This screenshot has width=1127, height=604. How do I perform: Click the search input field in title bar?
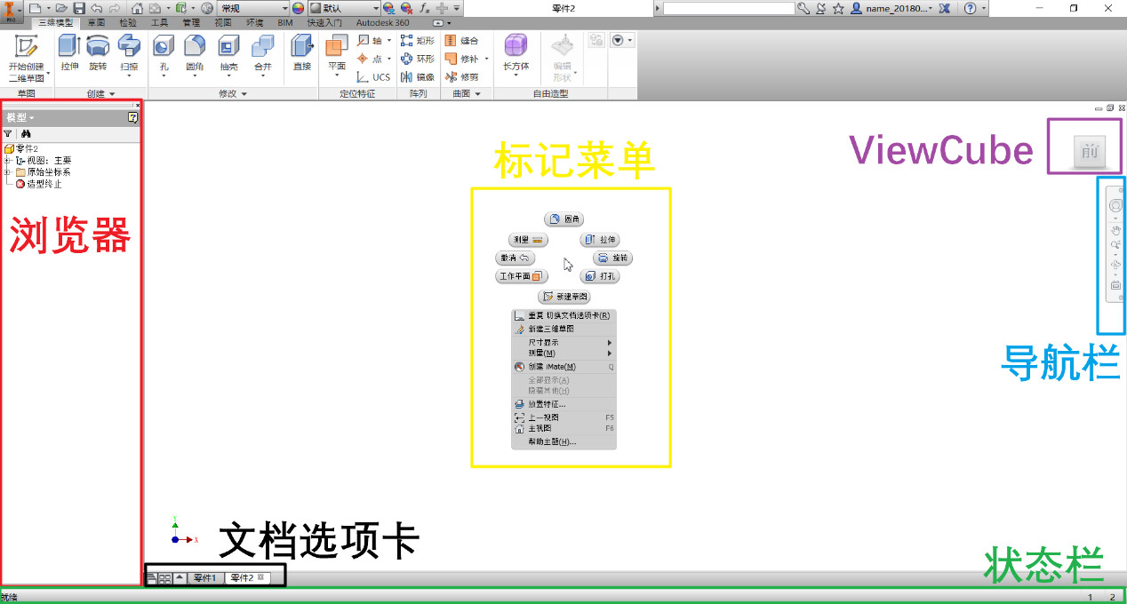pyautogui.click(x=729, y=8)
